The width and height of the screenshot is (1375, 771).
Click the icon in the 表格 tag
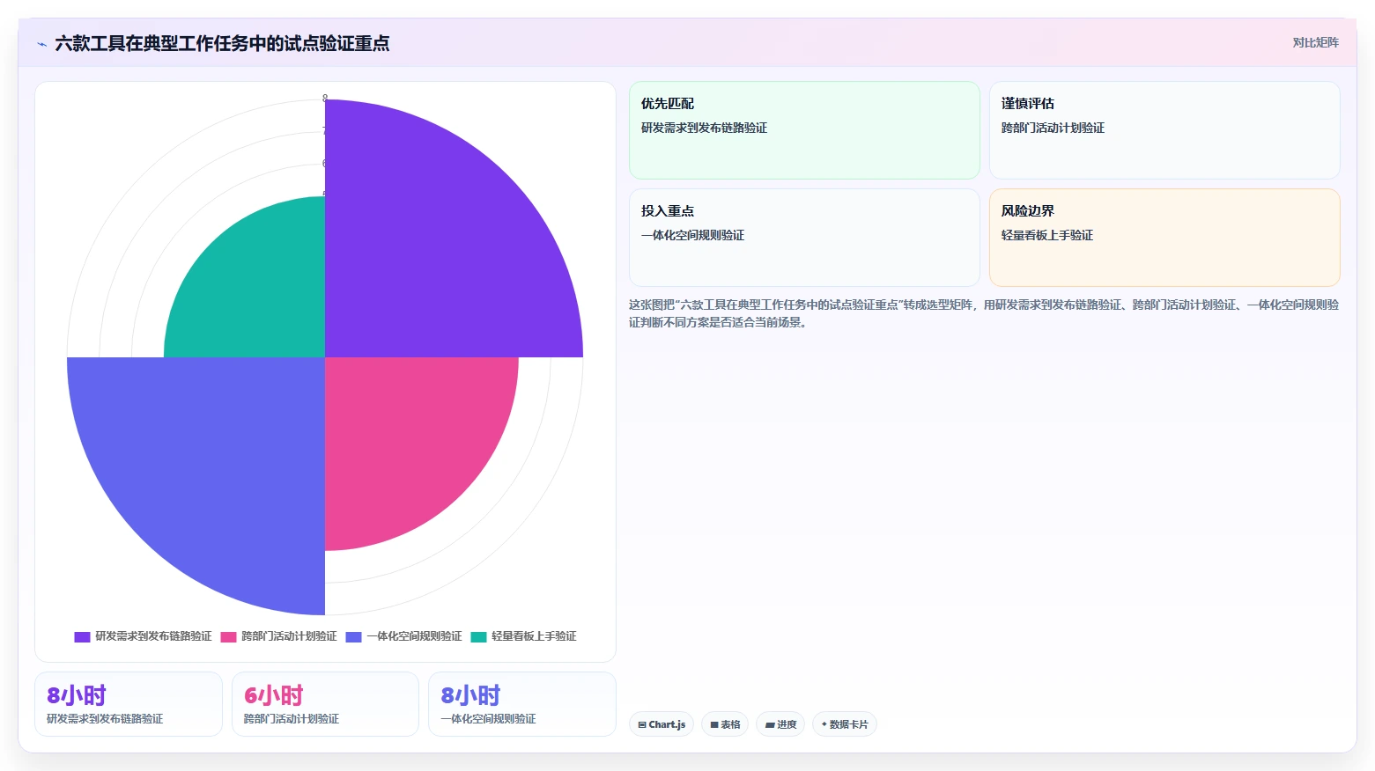[714, 725]
